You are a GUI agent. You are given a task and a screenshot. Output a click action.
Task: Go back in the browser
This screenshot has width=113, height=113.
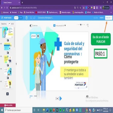click(x=2, y=8)
